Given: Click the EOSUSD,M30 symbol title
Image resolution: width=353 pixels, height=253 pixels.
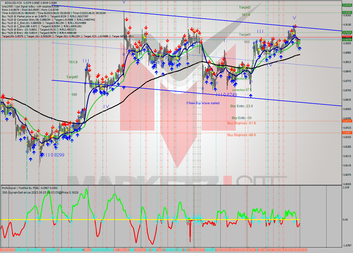Looking at the screenshot, I should click(13, 2).
